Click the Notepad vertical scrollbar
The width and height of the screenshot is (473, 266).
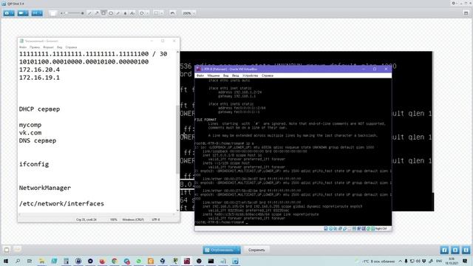click(x=177, y=132)
